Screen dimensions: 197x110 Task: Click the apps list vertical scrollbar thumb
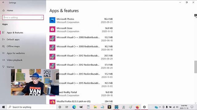point(196,67)
